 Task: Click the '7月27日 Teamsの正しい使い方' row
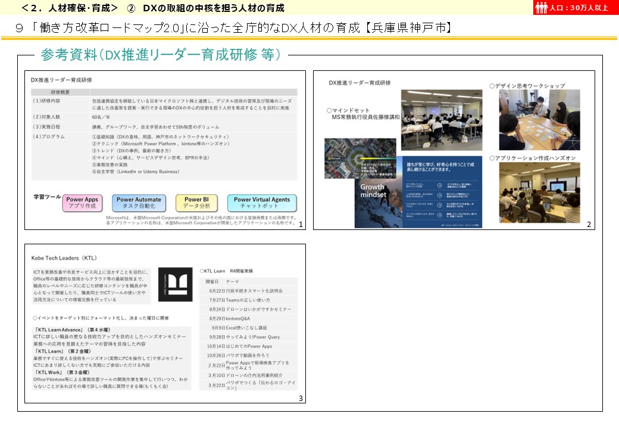249,300
